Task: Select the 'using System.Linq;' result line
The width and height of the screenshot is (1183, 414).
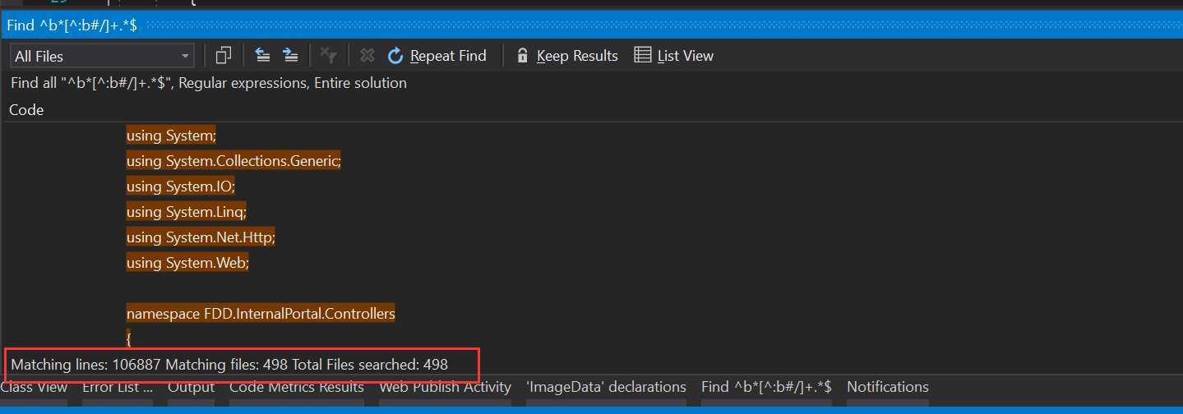Action: coord(187,212)
